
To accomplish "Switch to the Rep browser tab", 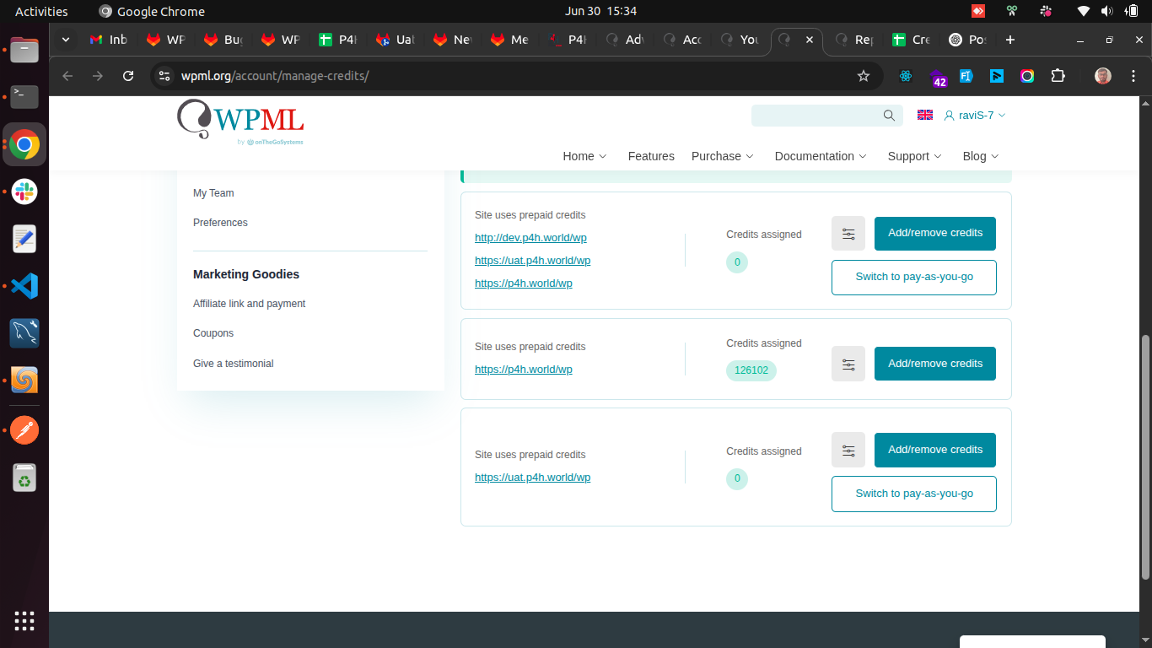I will (853, 40).
